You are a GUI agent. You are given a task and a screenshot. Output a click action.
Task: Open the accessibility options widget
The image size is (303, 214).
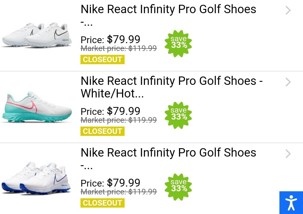click(291, 203)
